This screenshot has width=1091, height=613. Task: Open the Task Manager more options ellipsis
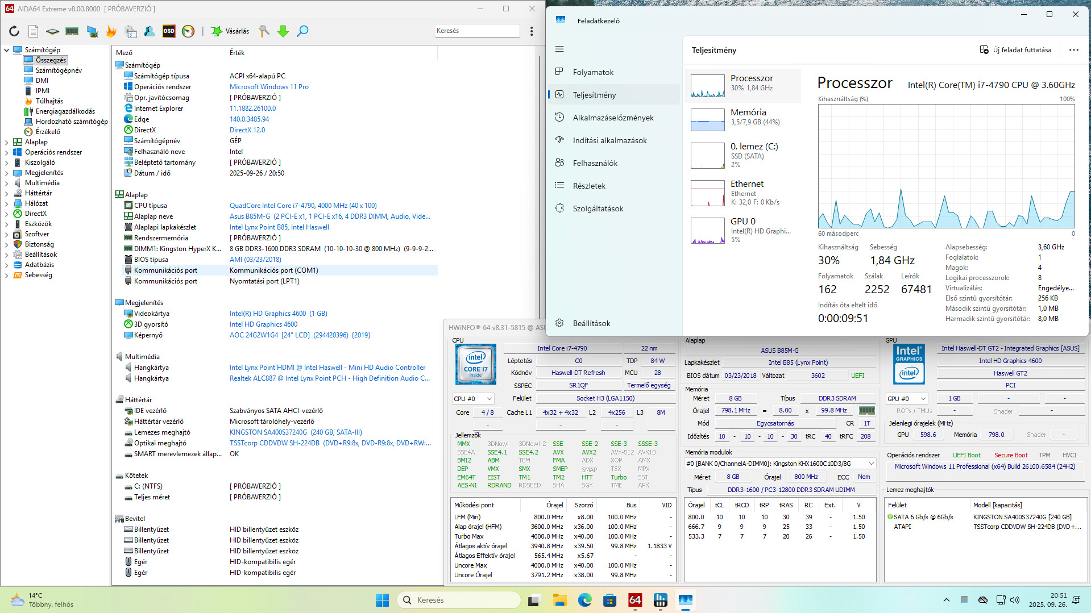[x=1073, y=50]
